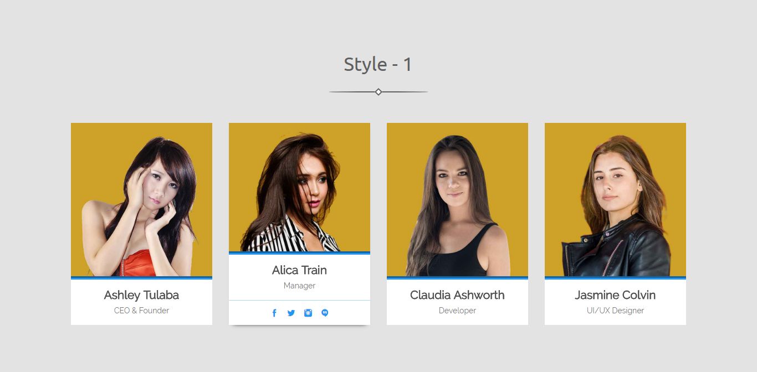Open the Claudia Ashworth name link
The image size is (757, 372).
click(x=457, y=295)
